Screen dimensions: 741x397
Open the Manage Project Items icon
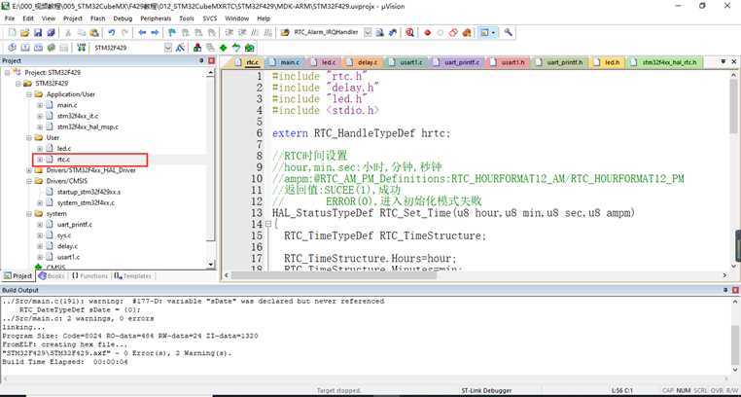(197, 48)
